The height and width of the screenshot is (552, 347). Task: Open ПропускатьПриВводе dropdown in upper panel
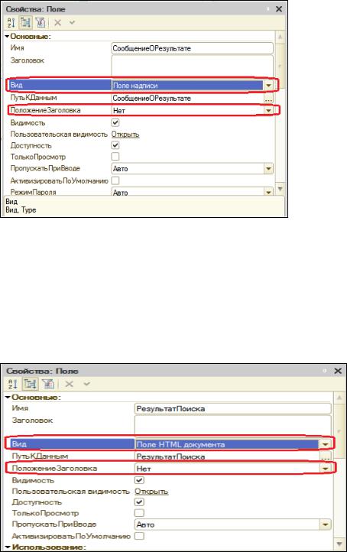click(x=268, y=169)
